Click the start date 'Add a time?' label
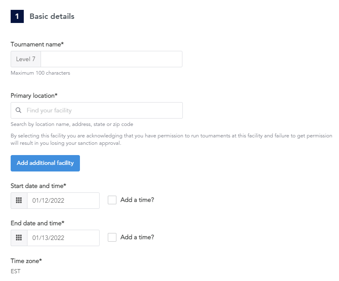This screenshot has width=339, height=281. (137, 200)
